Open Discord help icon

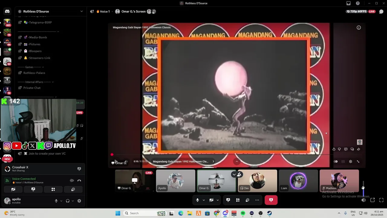point(358,3)
